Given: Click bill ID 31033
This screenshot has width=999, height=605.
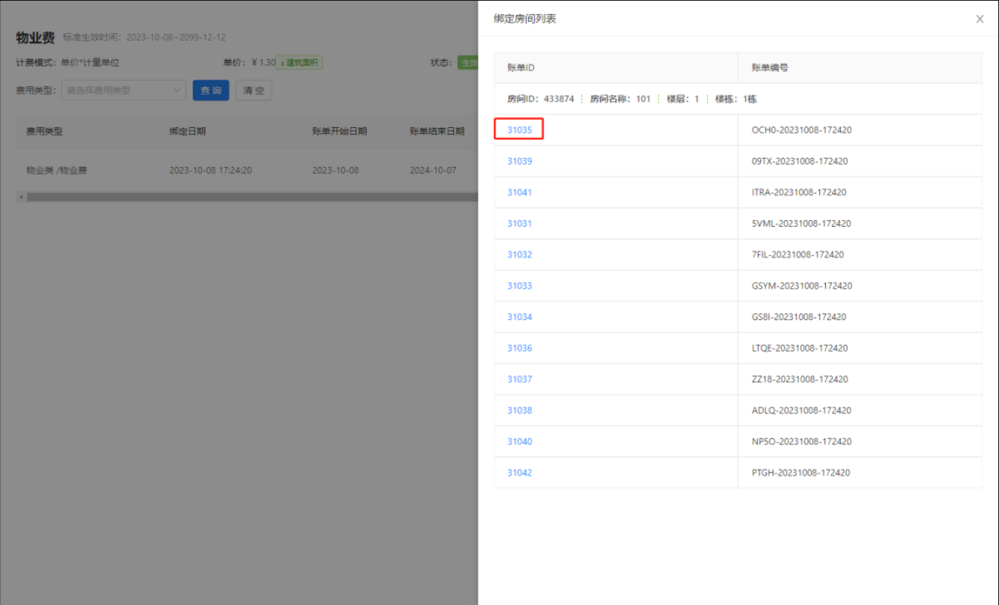Looking at the screenshot, I should point(519,286).
